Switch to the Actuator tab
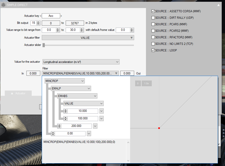 18,93
